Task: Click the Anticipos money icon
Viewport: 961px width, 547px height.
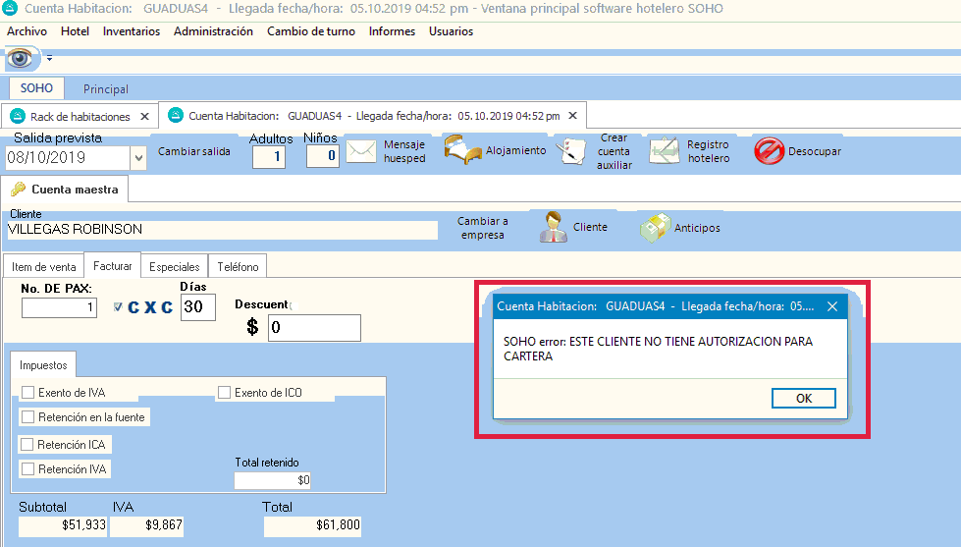Action: (655, 228)
